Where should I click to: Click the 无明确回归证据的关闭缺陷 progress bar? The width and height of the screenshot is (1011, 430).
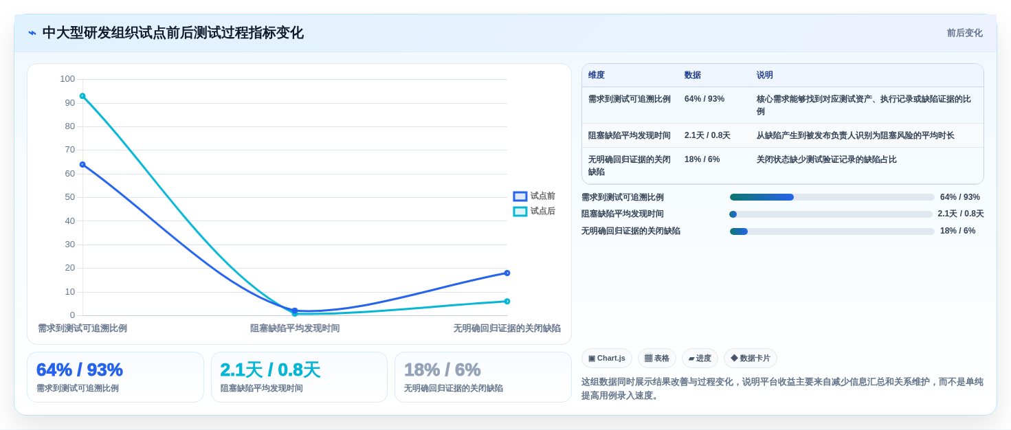832,231
